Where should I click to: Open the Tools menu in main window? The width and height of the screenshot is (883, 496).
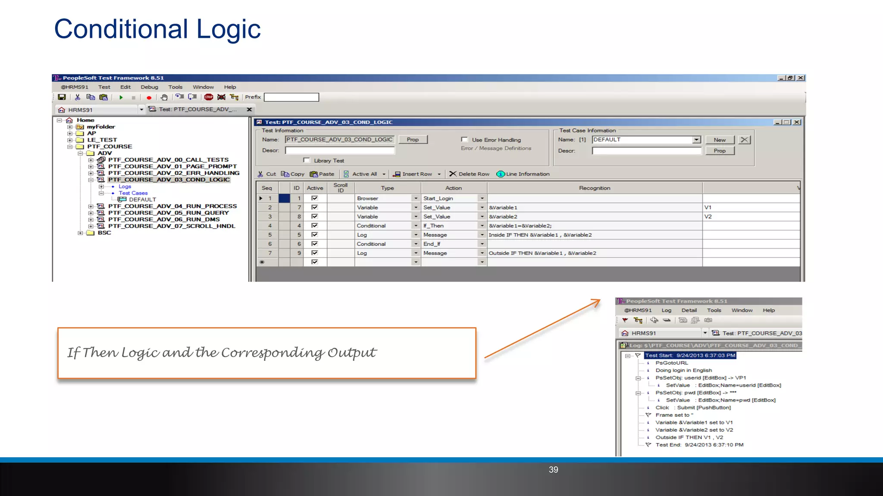click(x=175, y=87)
